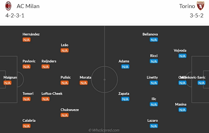Select player Vojvoda on the pitch
This screenshot has width=209, height=133.
(x=180, y=50)
